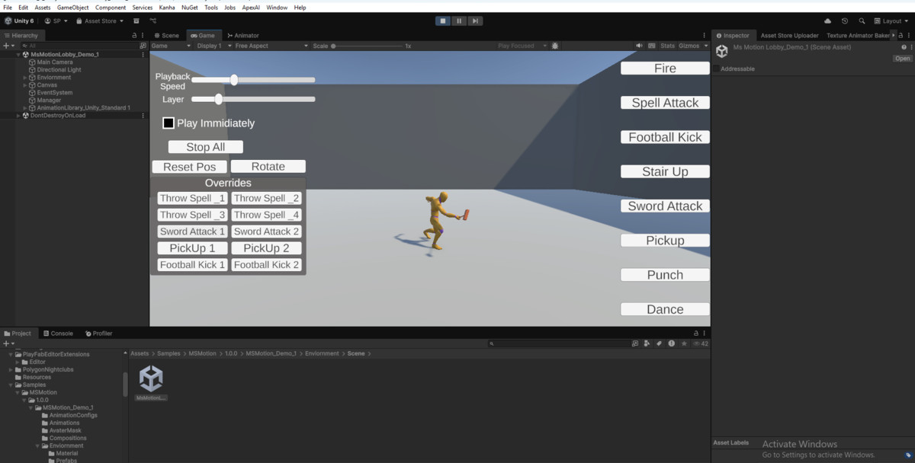Open the Inspector help question mark icon
Screen dimensions: 915x463
pyautogui.click(x=904, y=47)
